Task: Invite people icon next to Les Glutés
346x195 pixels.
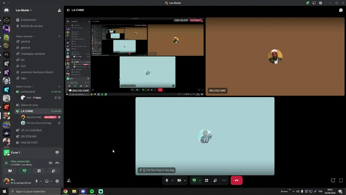Action: point(59,10)
